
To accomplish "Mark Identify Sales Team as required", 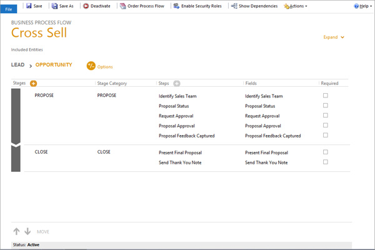I will click(x=326, y=96).
